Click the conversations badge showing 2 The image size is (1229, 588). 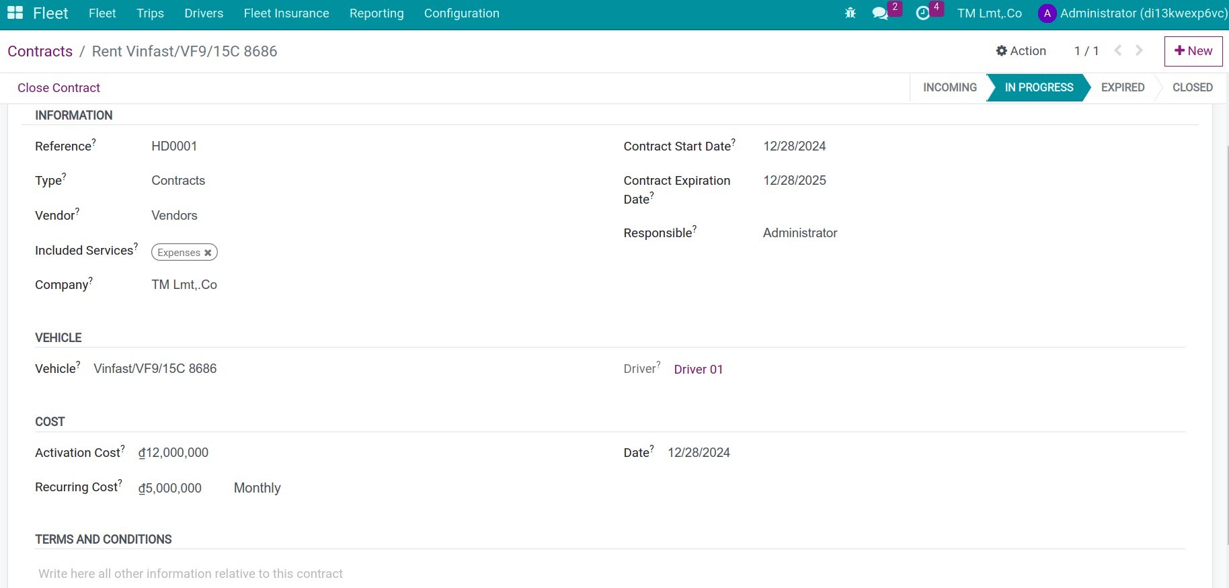pos(894,7)
